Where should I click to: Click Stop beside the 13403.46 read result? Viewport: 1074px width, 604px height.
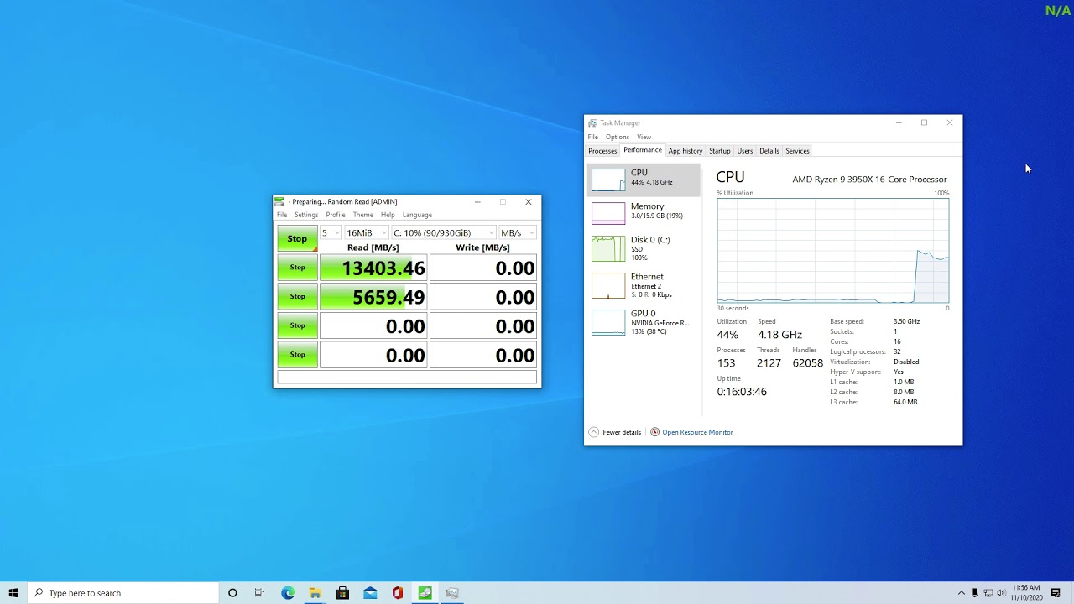point(297,268)
